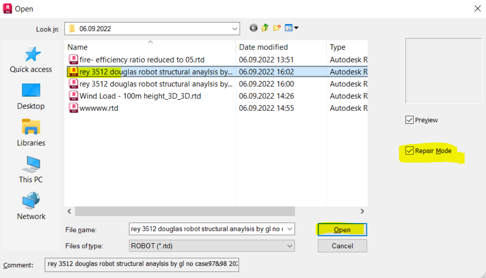Cancel the Open dialog
Image resolution: width=486 pixels, height=278 pixels.
(x=342, y=246)
